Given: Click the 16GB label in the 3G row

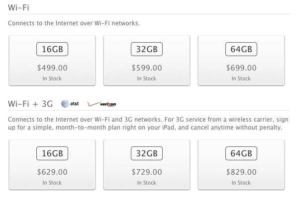Looking at the screenshot, I should pos(52,153).
